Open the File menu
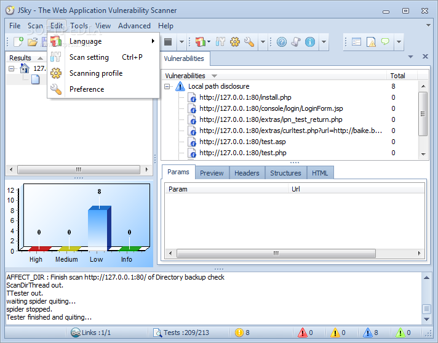438x343 pixels. pos(15,26)
